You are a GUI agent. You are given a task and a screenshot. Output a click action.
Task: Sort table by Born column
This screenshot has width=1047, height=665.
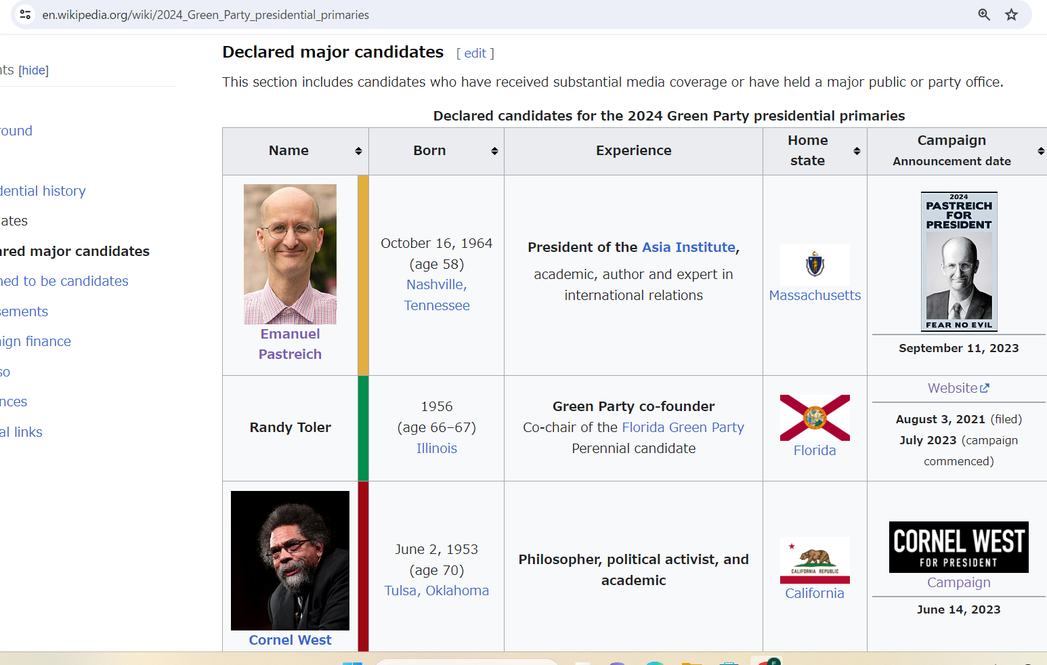point(494,151)
